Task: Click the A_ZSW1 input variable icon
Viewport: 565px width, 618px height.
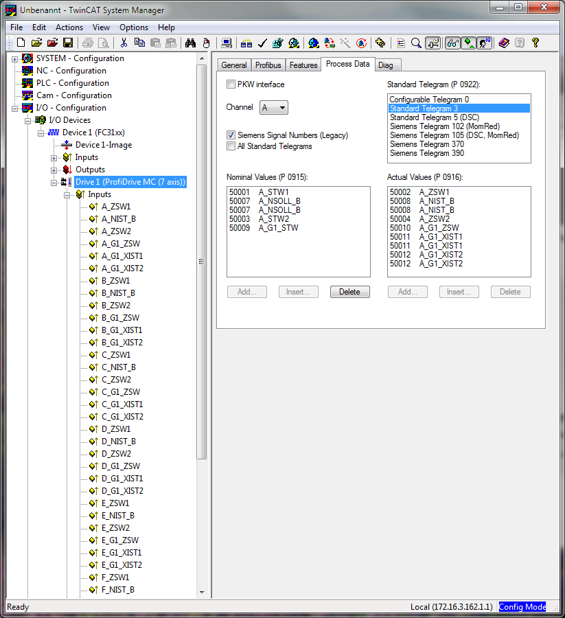Action: pos(93,207)
